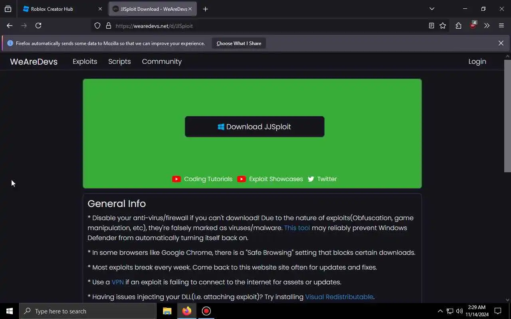Viewport: 511px width, 319px height.
Task: Select the JJSploit Download tab
Action: (x=153, y=9)
